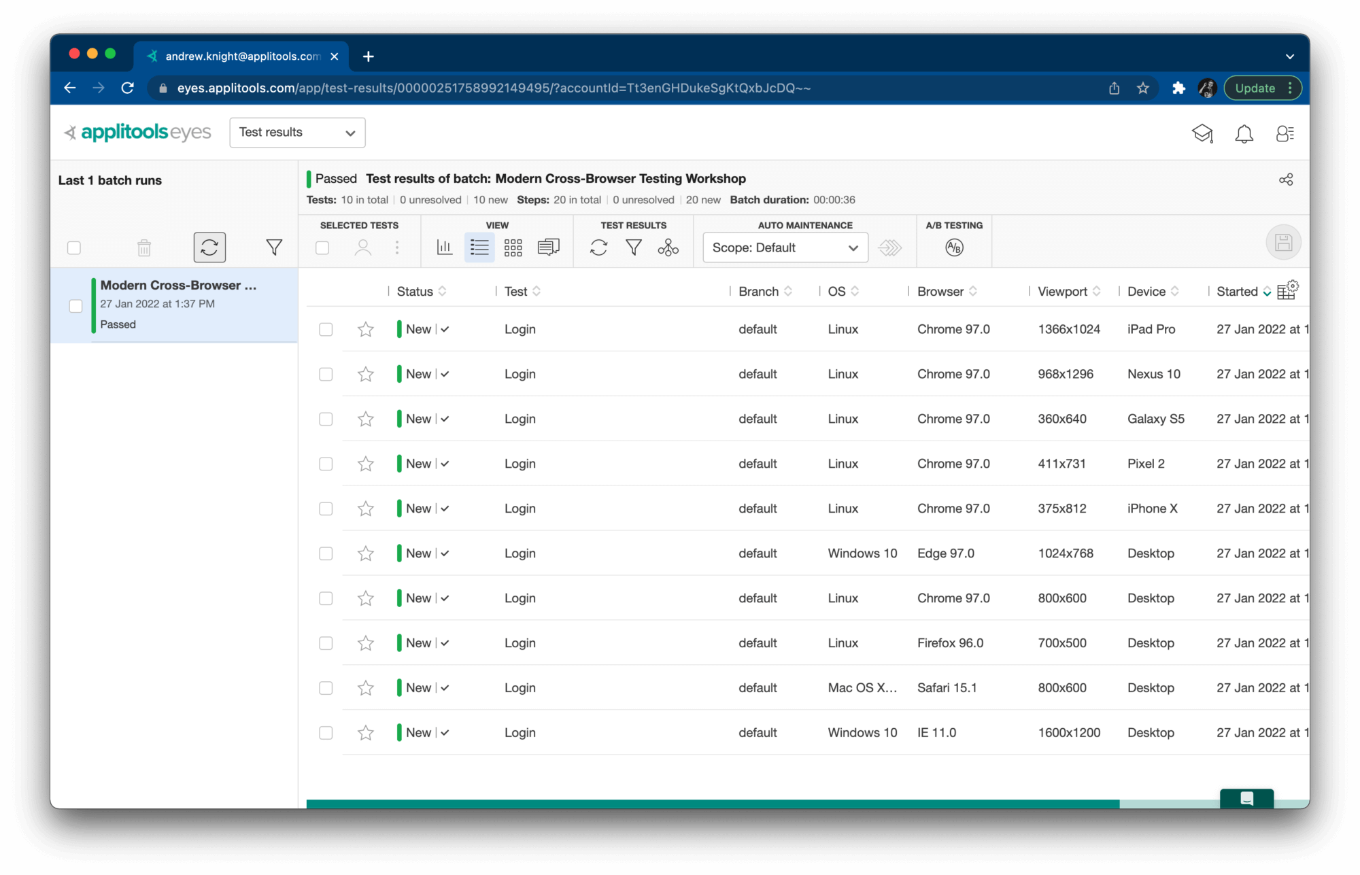
Task: Refresh the test results
Action: 599,247
